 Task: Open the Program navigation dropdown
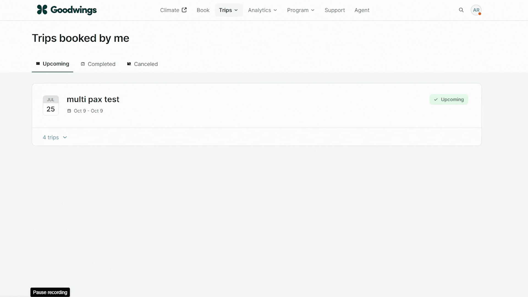(x=301, y=10)
